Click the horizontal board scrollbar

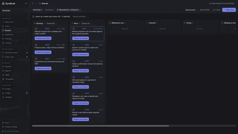[101, 126]
